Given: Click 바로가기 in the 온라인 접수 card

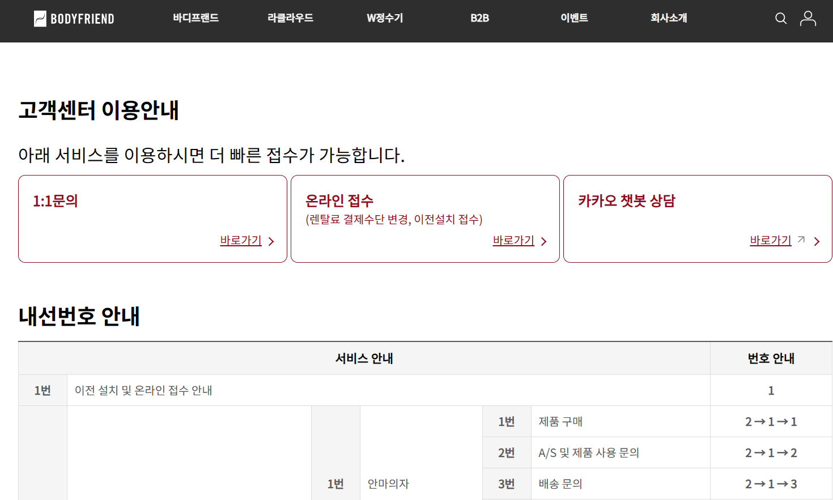Looking at the screenshot, I should [513, 241].
